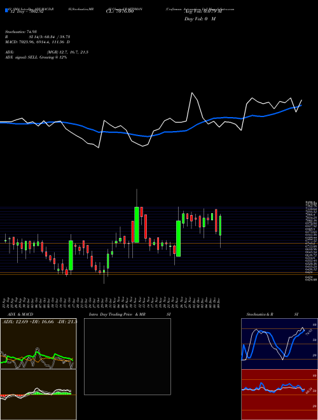Open the blue-background Stochastics chart
Viewport: 318px width, 420px height.
[x=279, y=344]
